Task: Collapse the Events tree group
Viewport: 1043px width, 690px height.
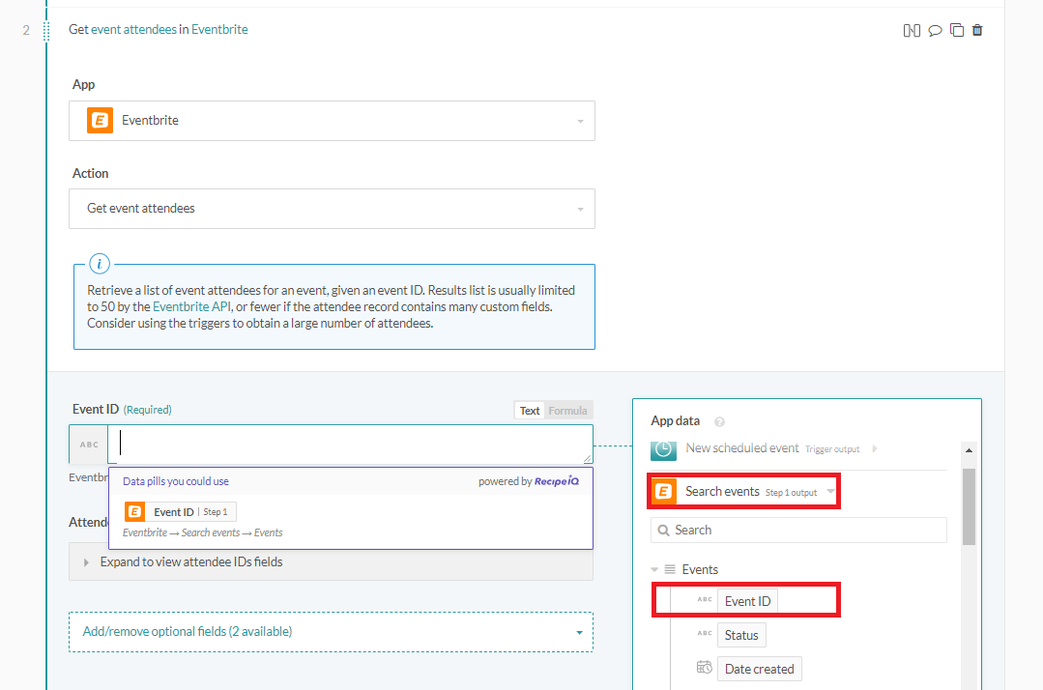Action: pos(654,569)
